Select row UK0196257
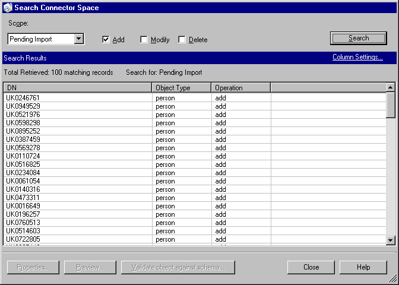 pyautogui.click(x=195, y=214)
